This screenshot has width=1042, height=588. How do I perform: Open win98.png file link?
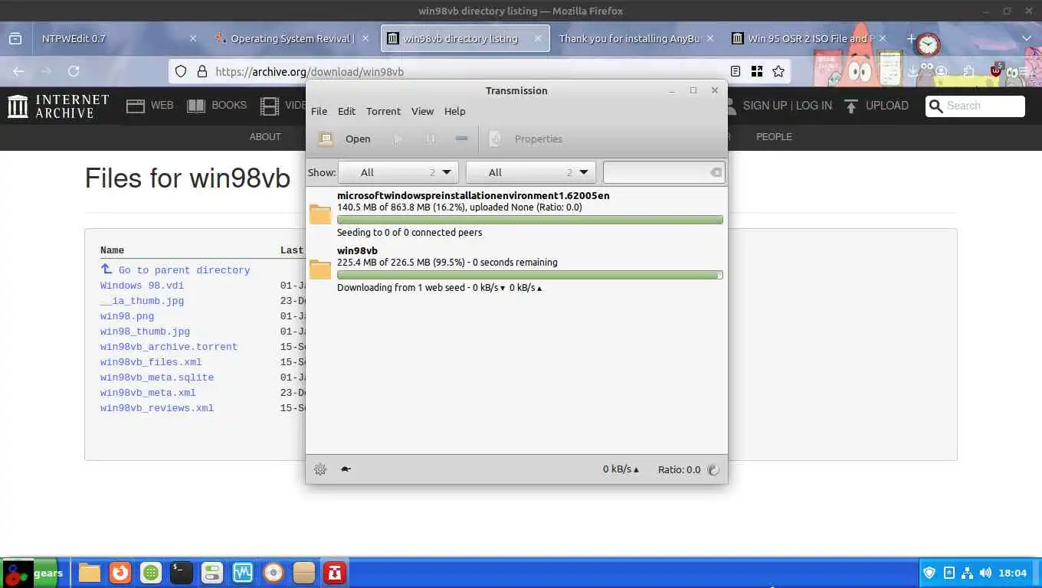pyautogui.click(x=127, y=316)
